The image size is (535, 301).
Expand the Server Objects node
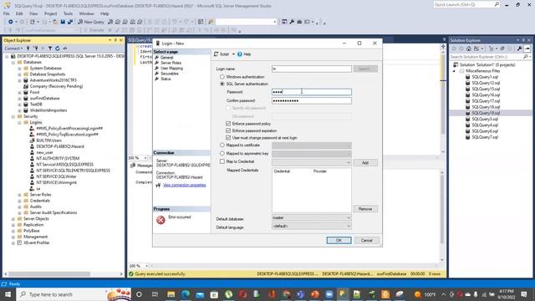13,219
